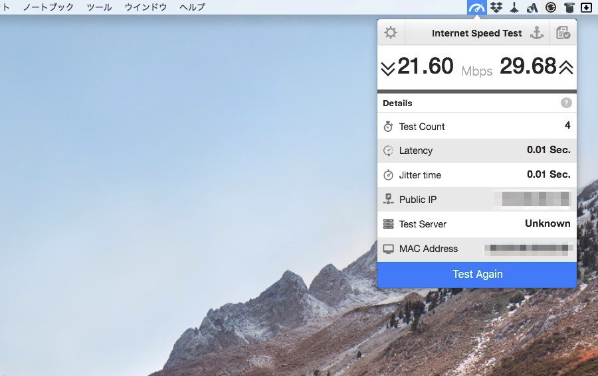Click the blurred Public IP value
This screenshot has height=376, width=598.
pyautogui.click(x=532, y=199)
